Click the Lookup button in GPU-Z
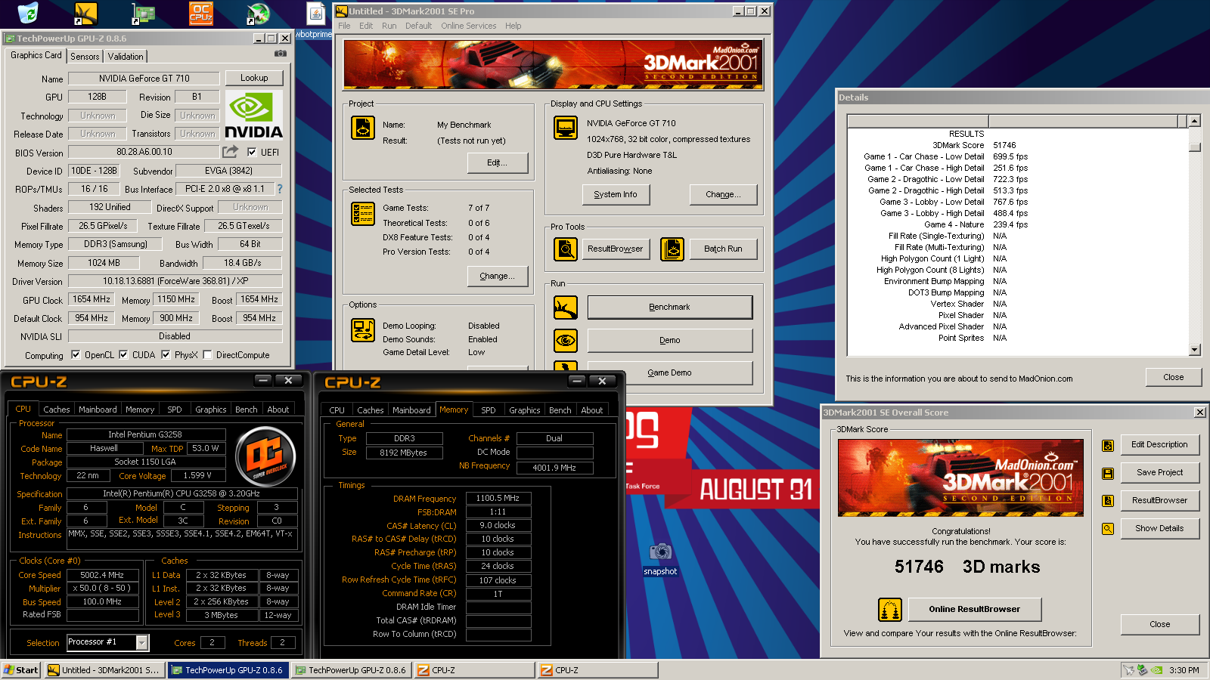Image resolution: width=1210 pixels, height=680 pixels. [254, 78]
